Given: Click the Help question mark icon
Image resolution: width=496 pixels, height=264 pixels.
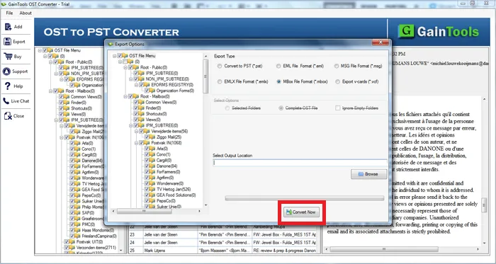Looking at the screenshot, I should click(8, 86).
